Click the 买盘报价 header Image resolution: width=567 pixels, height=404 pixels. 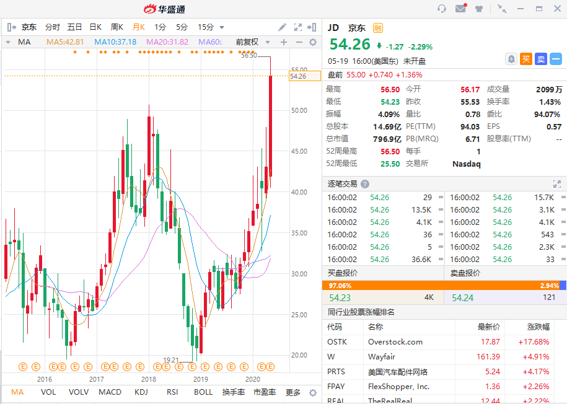tap(343, 273)
